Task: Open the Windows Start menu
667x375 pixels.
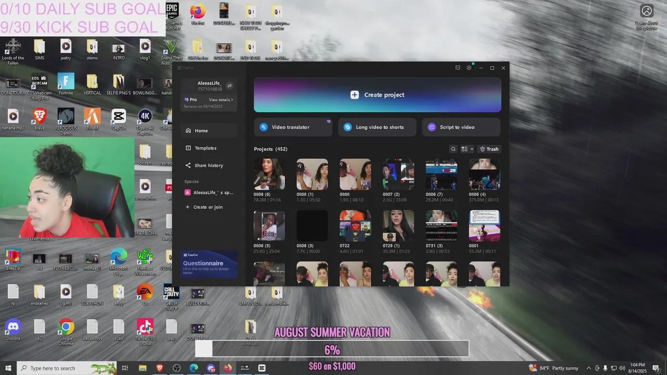Action: pyautogui.click(x=8, y=368)
